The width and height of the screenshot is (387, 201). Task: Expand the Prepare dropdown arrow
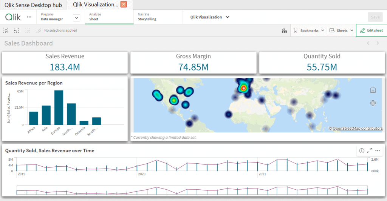tap(76, 18)
